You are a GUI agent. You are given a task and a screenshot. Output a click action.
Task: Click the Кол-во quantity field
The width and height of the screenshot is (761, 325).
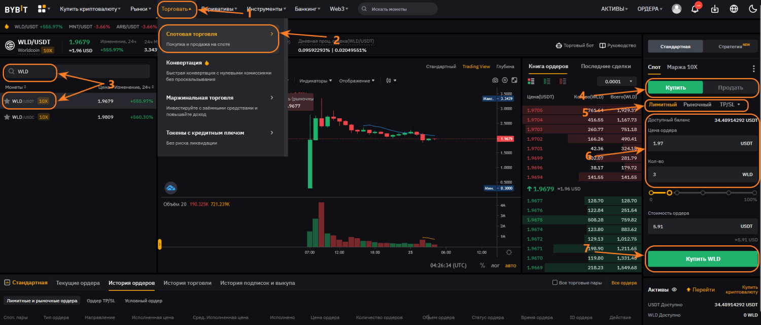pos(703,175)
